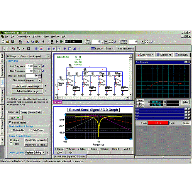The height and width of the screenshot is (193, 193).
Task: Click the zoom in magnifier icon
Action: pyautogui.click(x=14, y=49)
